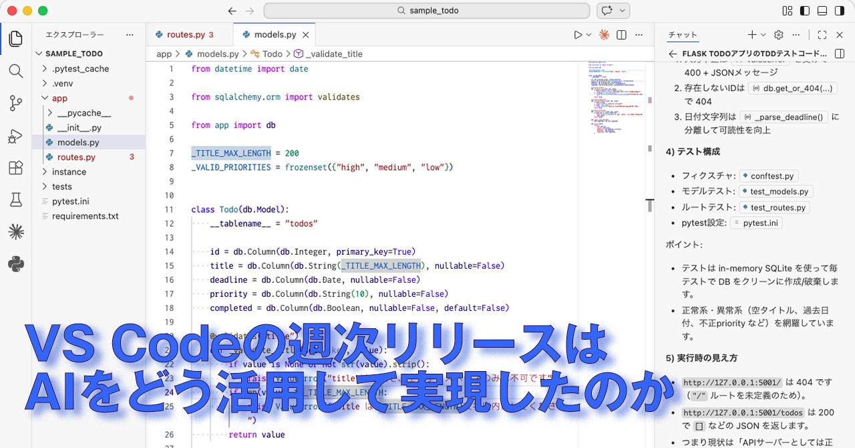Click the Run Python File play button
This screenshot has height=448, width=855.
point(578,35)
